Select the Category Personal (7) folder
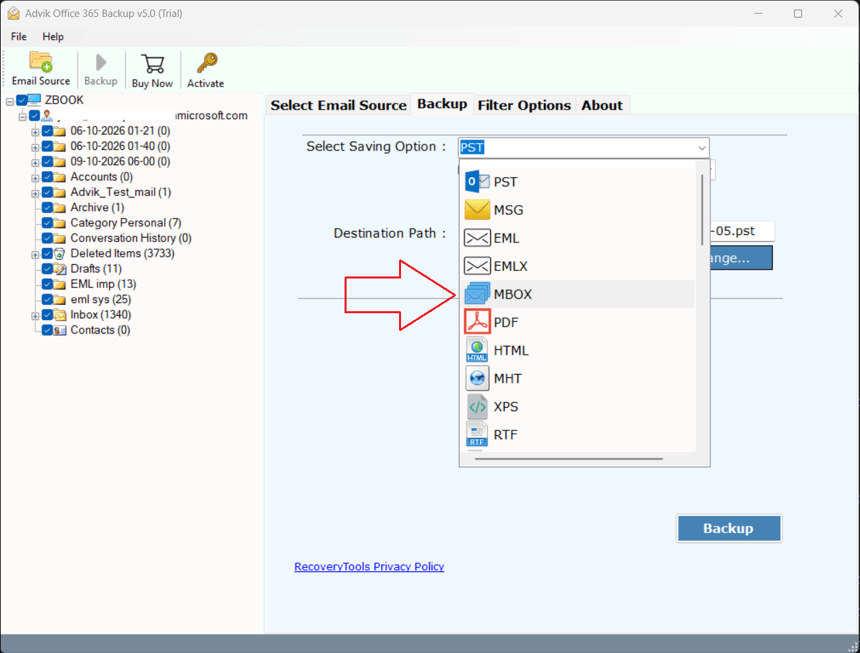 point(126,223)
